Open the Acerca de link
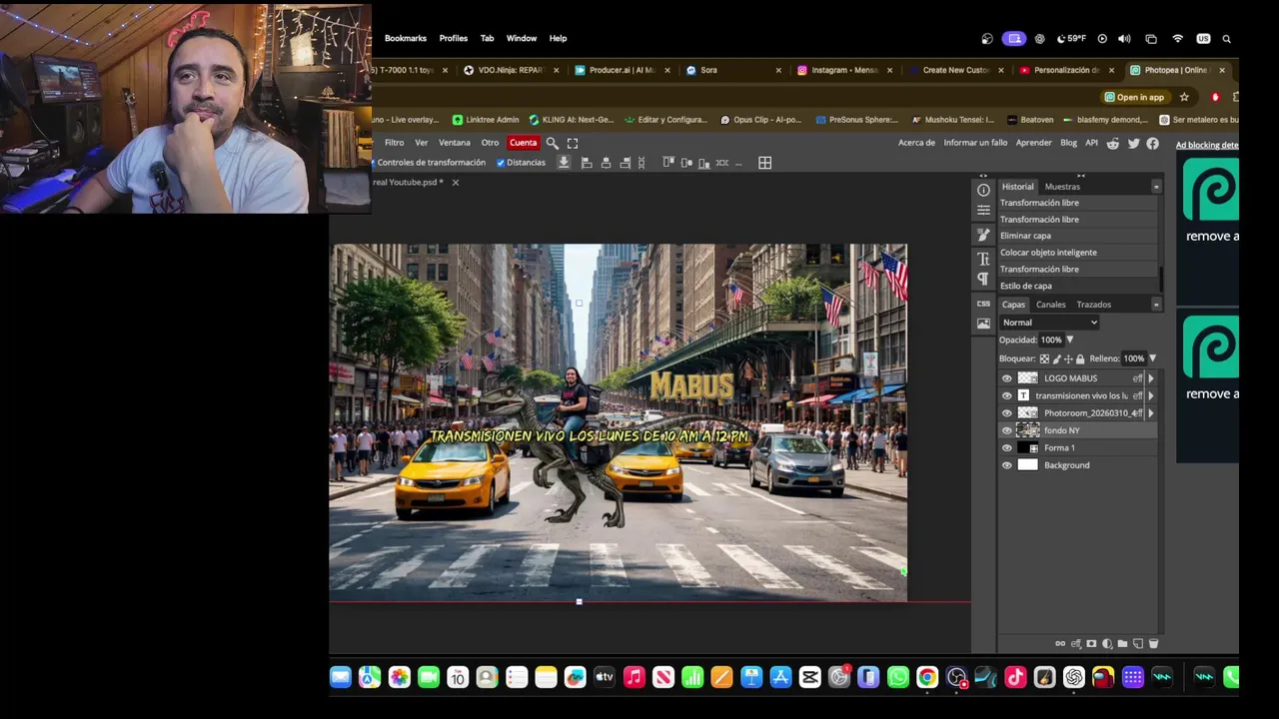 pos(916,143)
